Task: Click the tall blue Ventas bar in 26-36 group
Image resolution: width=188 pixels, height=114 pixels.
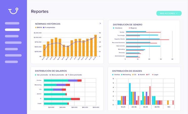Action: pos(130,94)
